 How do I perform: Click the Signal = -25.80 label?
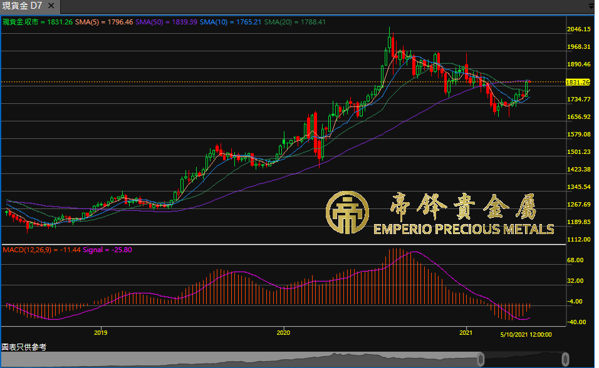click(107, 250)
